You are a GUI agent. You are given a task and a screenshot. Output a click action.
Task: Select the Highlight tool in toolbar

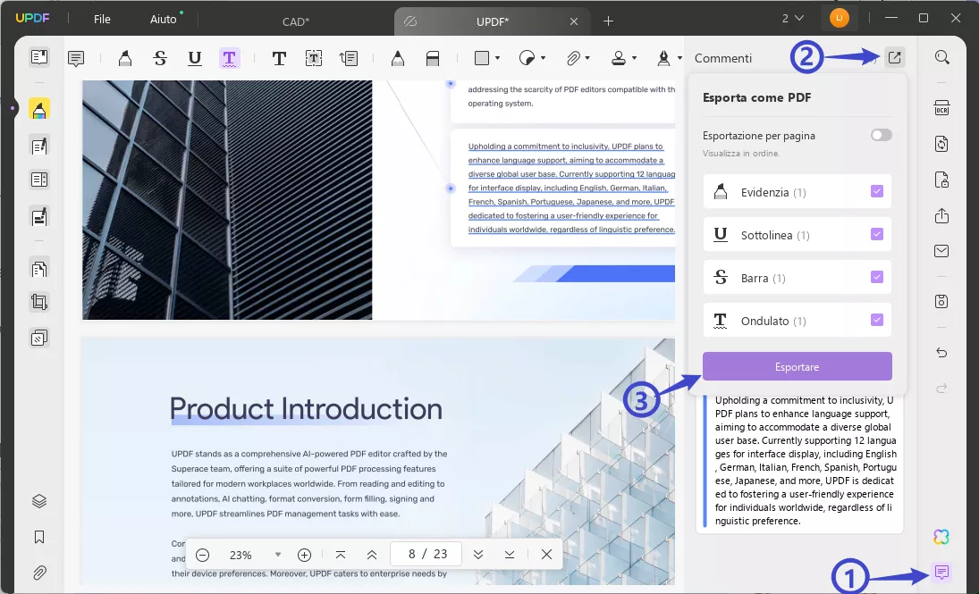coord(125,59)
